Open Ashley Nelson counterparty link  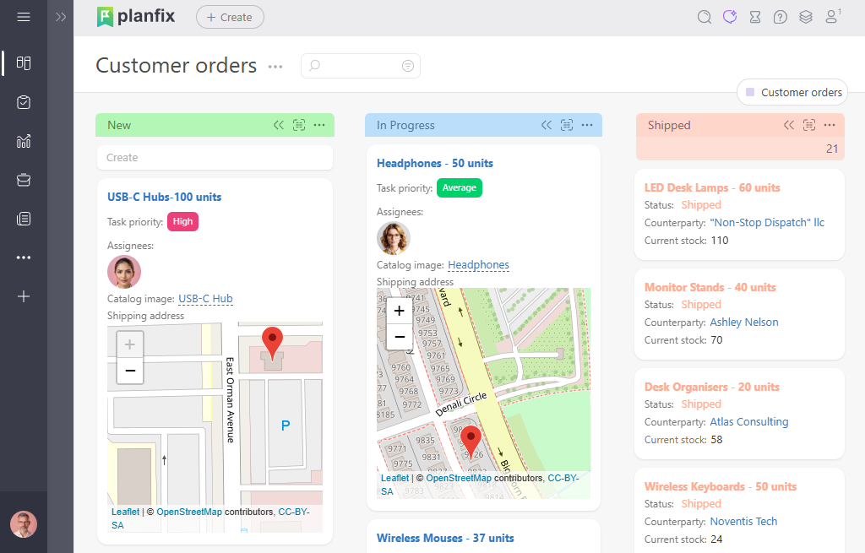coord(744,322)
